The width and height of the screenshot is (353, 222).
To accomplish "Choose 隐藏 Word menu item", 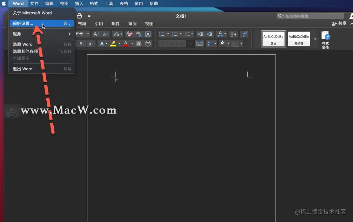I will coord(42,44).
